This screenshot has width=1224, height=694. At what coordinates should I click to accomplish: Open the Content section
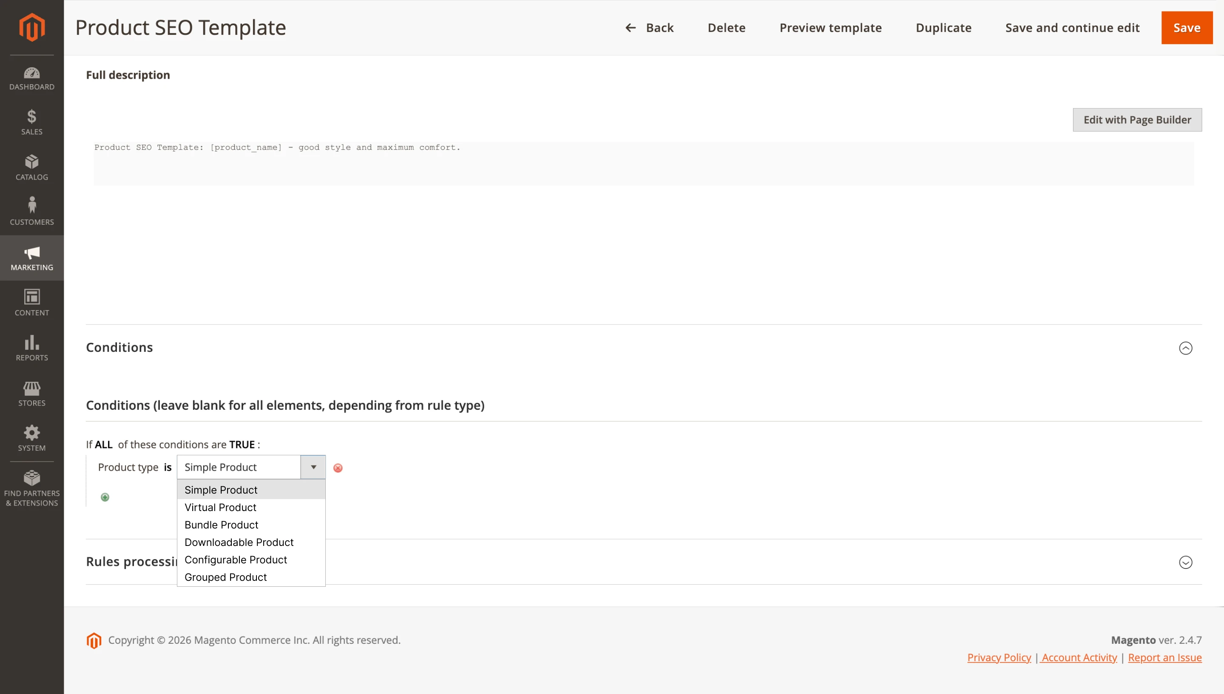pos(31,303)
